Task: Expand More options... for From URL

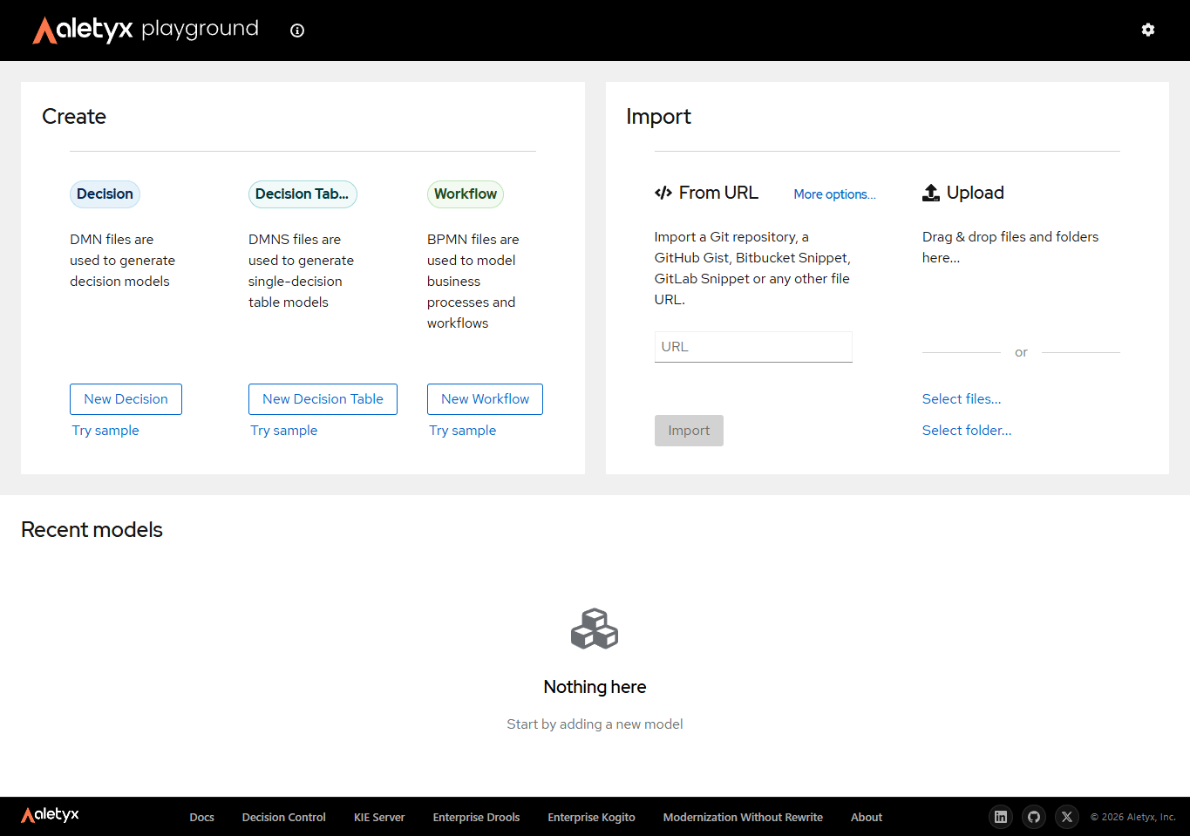Action: click(x=834, y=194)
